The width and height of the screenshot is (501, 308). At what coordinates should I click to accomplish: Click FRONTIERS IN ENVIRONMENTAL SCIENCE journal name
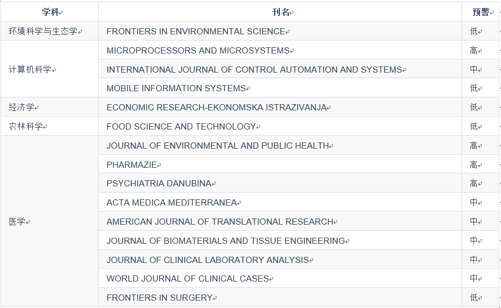pyautogui.click(x=196, y=31)
